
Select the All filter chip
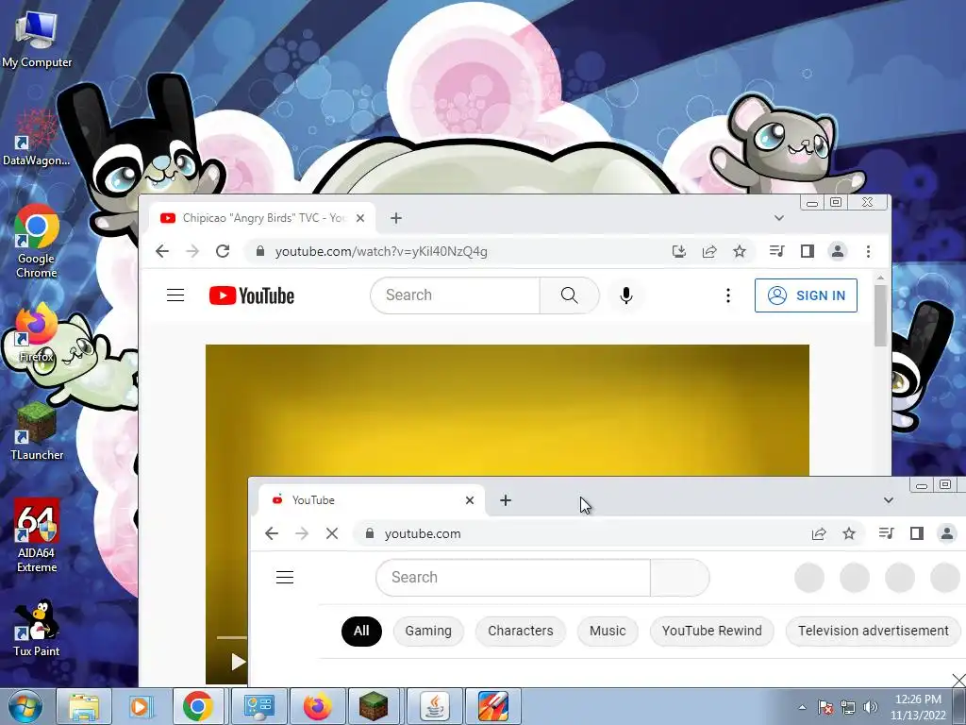(x=361, y=632)
